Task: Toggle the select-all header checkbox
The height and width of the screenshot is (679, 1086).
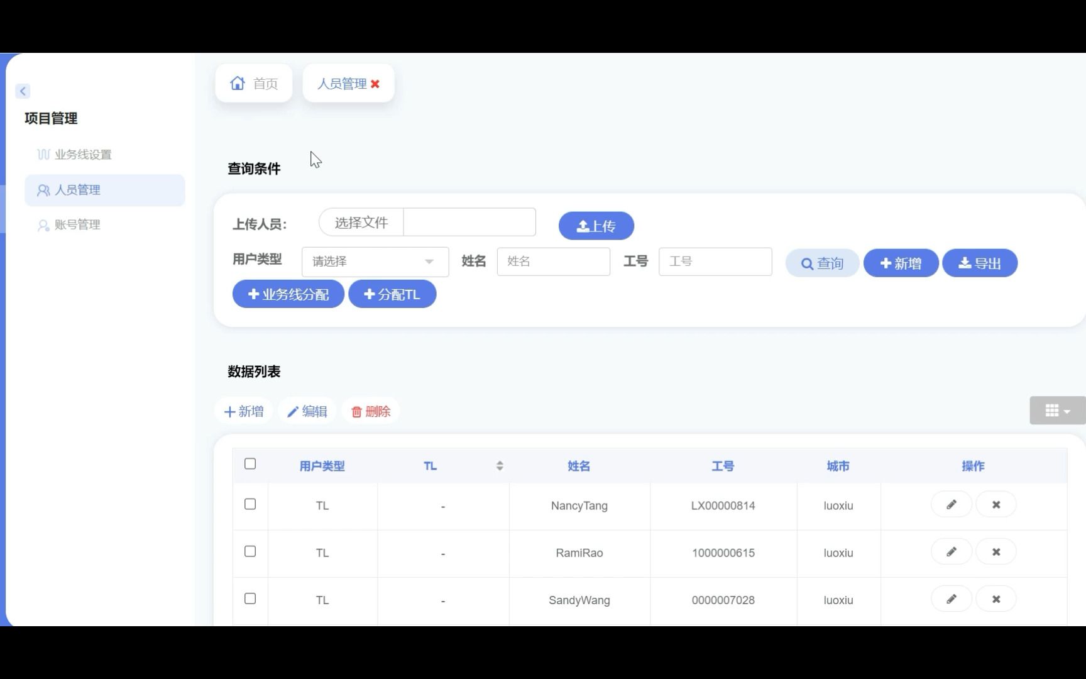Action: pyautogui.click(x=250, y=464)
